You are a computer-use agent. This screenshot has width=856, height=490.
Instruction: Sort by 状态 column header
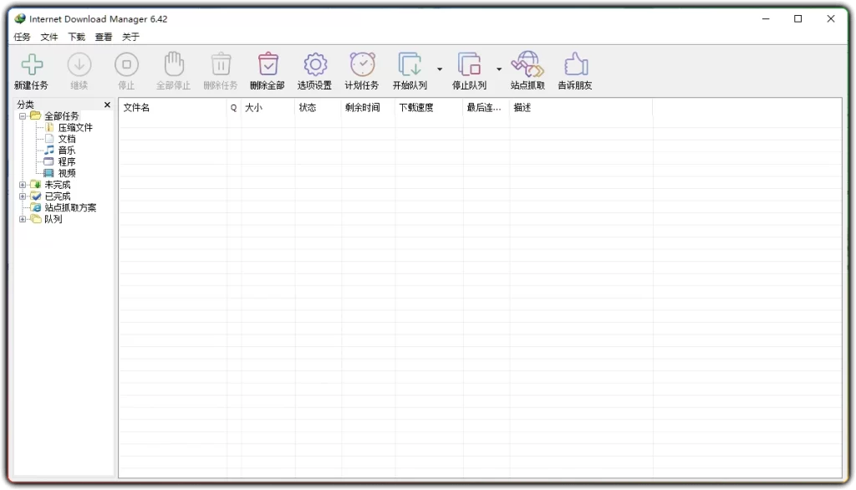[x=318, y=108]
